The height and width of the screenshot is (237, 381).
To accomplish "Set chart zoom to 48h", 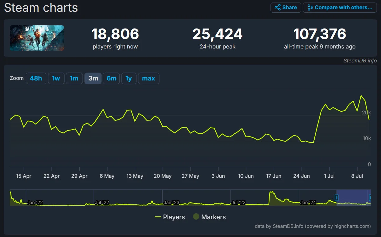I will click(x=36, y=78).
